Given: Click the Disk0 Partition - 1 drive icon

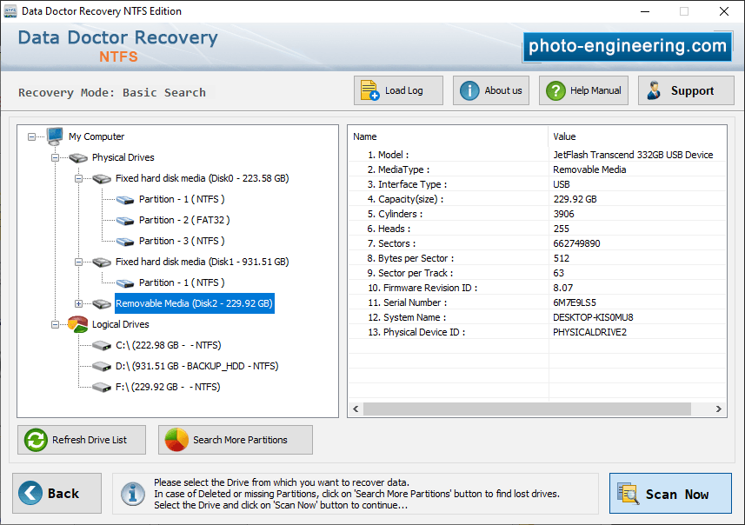Looking at the screenshot, I should pyautogui.click(x=125, y=200).
